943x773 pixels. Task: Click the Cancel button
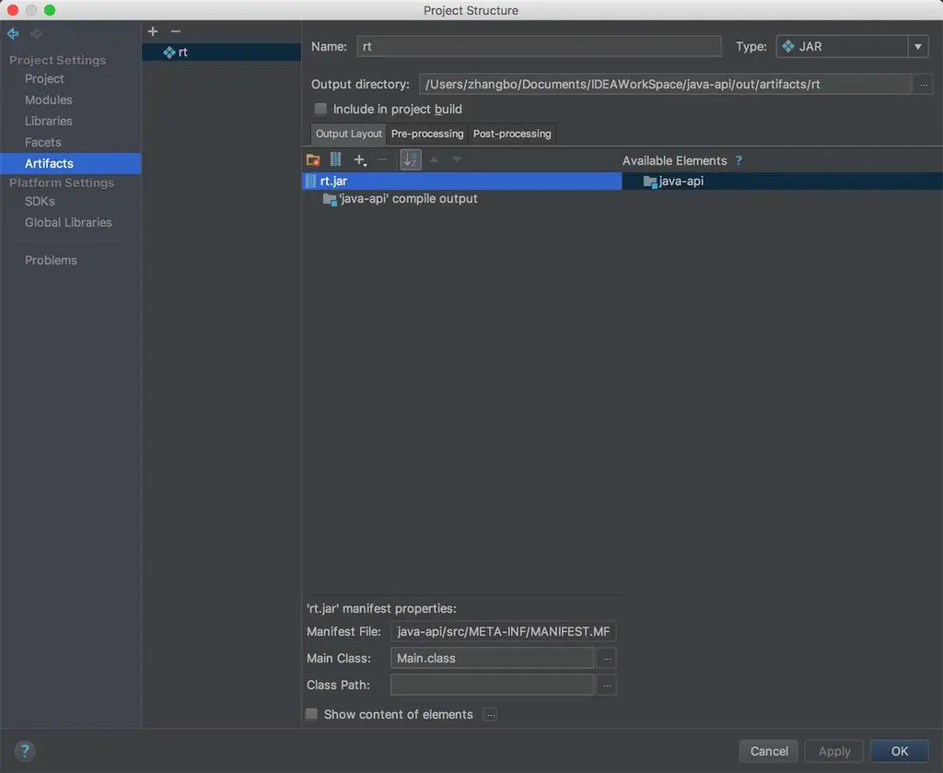pyautogui.click(x=769, y=751)
